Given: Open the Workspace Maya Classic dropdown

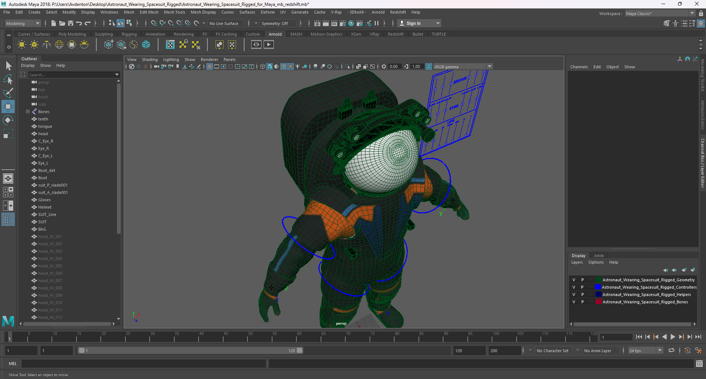Looking at the screenshot, I should pyautogui.click(x=660, y=14).
